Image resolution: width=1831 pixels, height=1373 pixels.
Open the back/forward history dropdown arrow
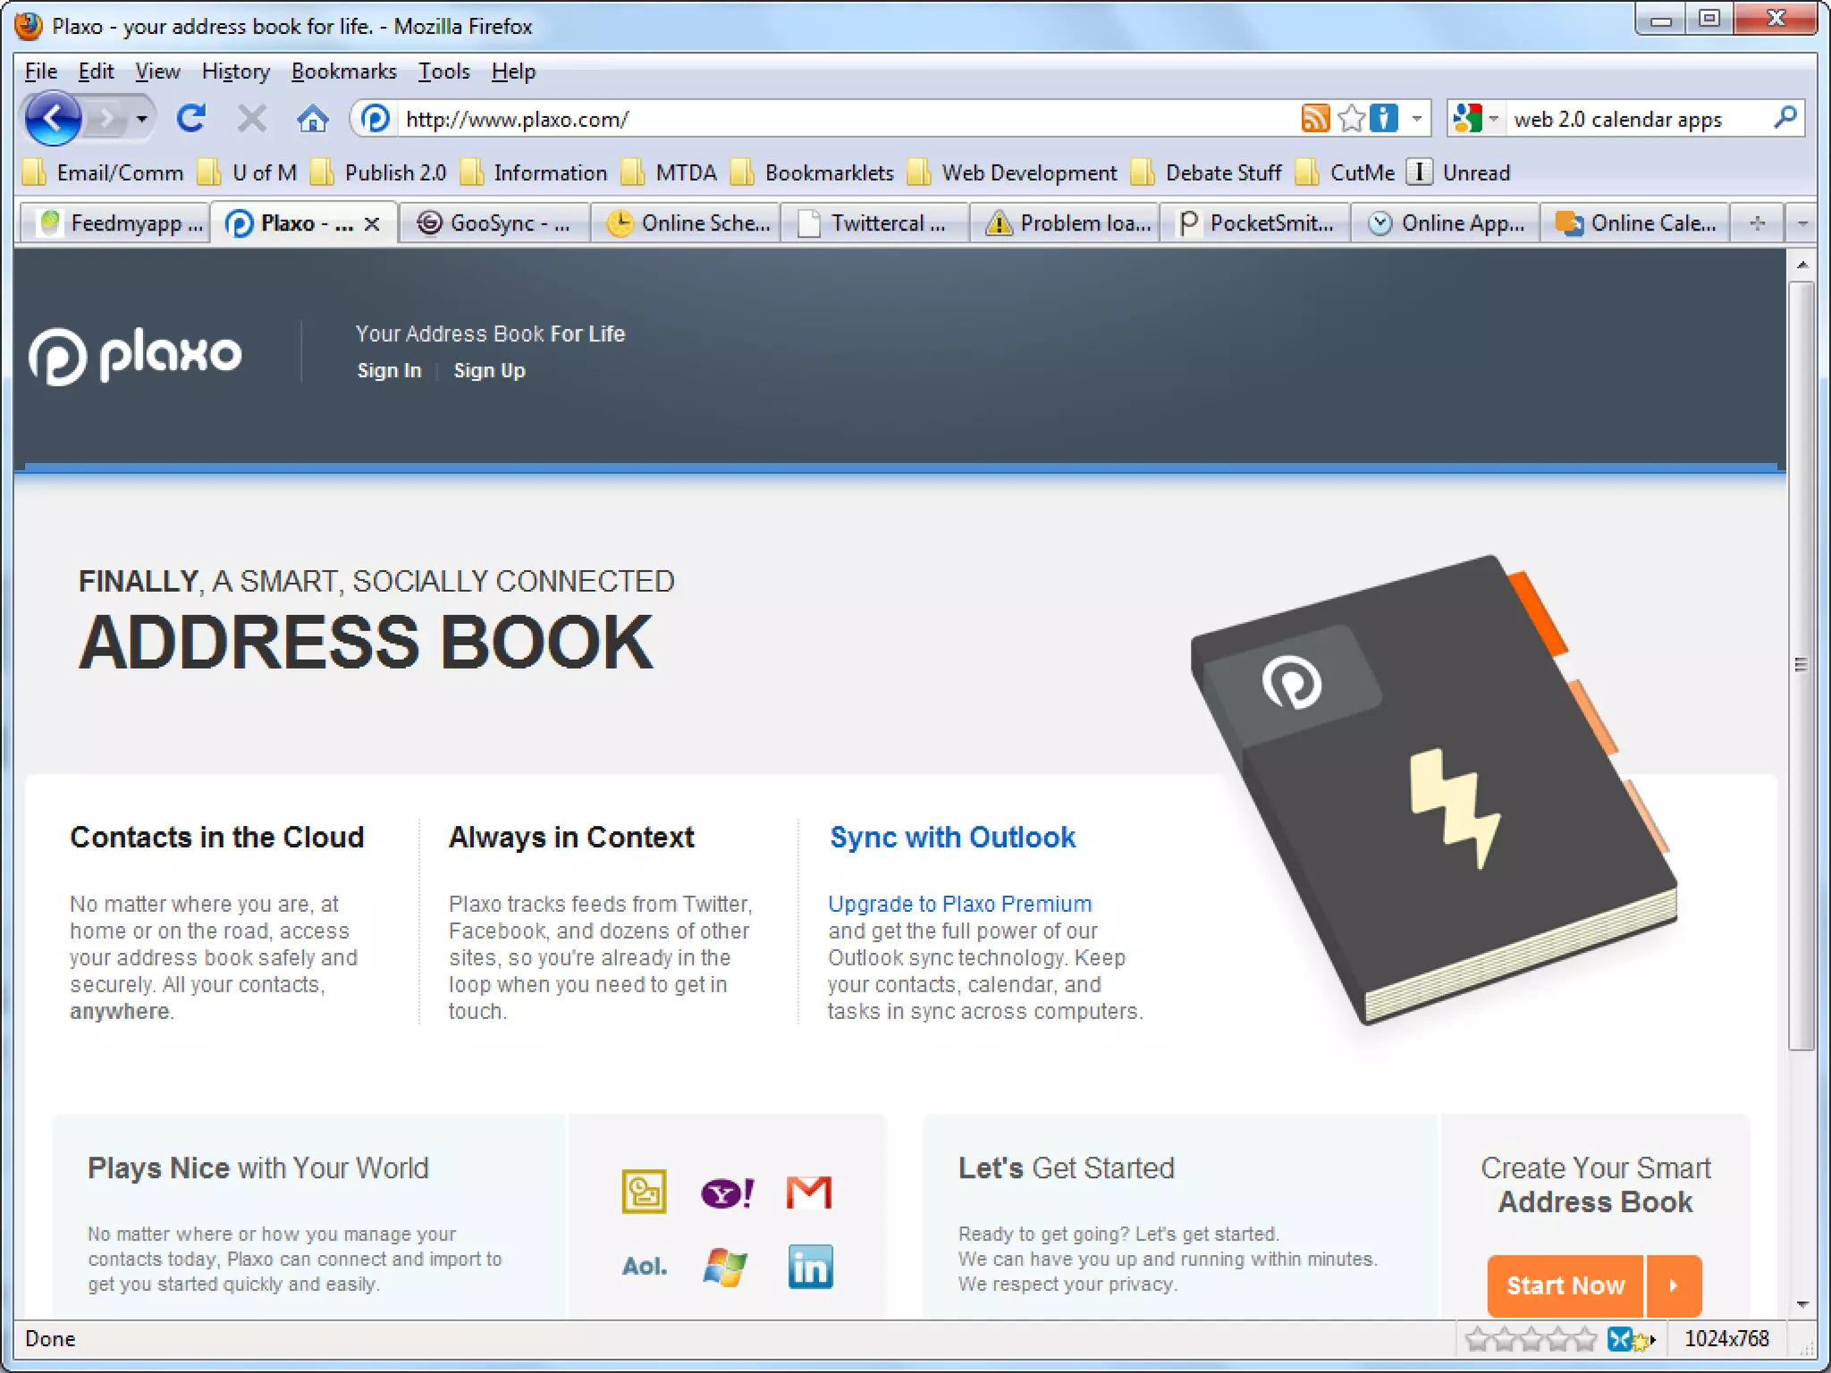pos(141,118)
